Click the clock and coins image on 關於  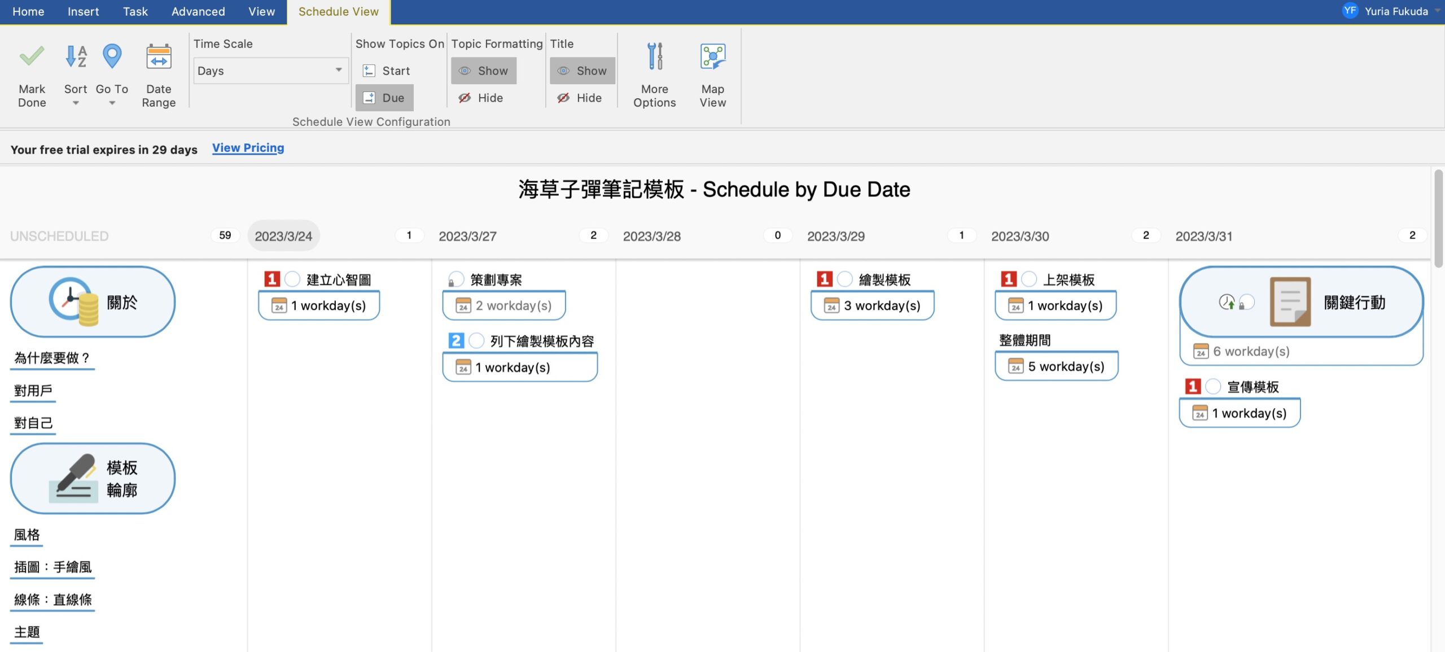pos(74,301)
